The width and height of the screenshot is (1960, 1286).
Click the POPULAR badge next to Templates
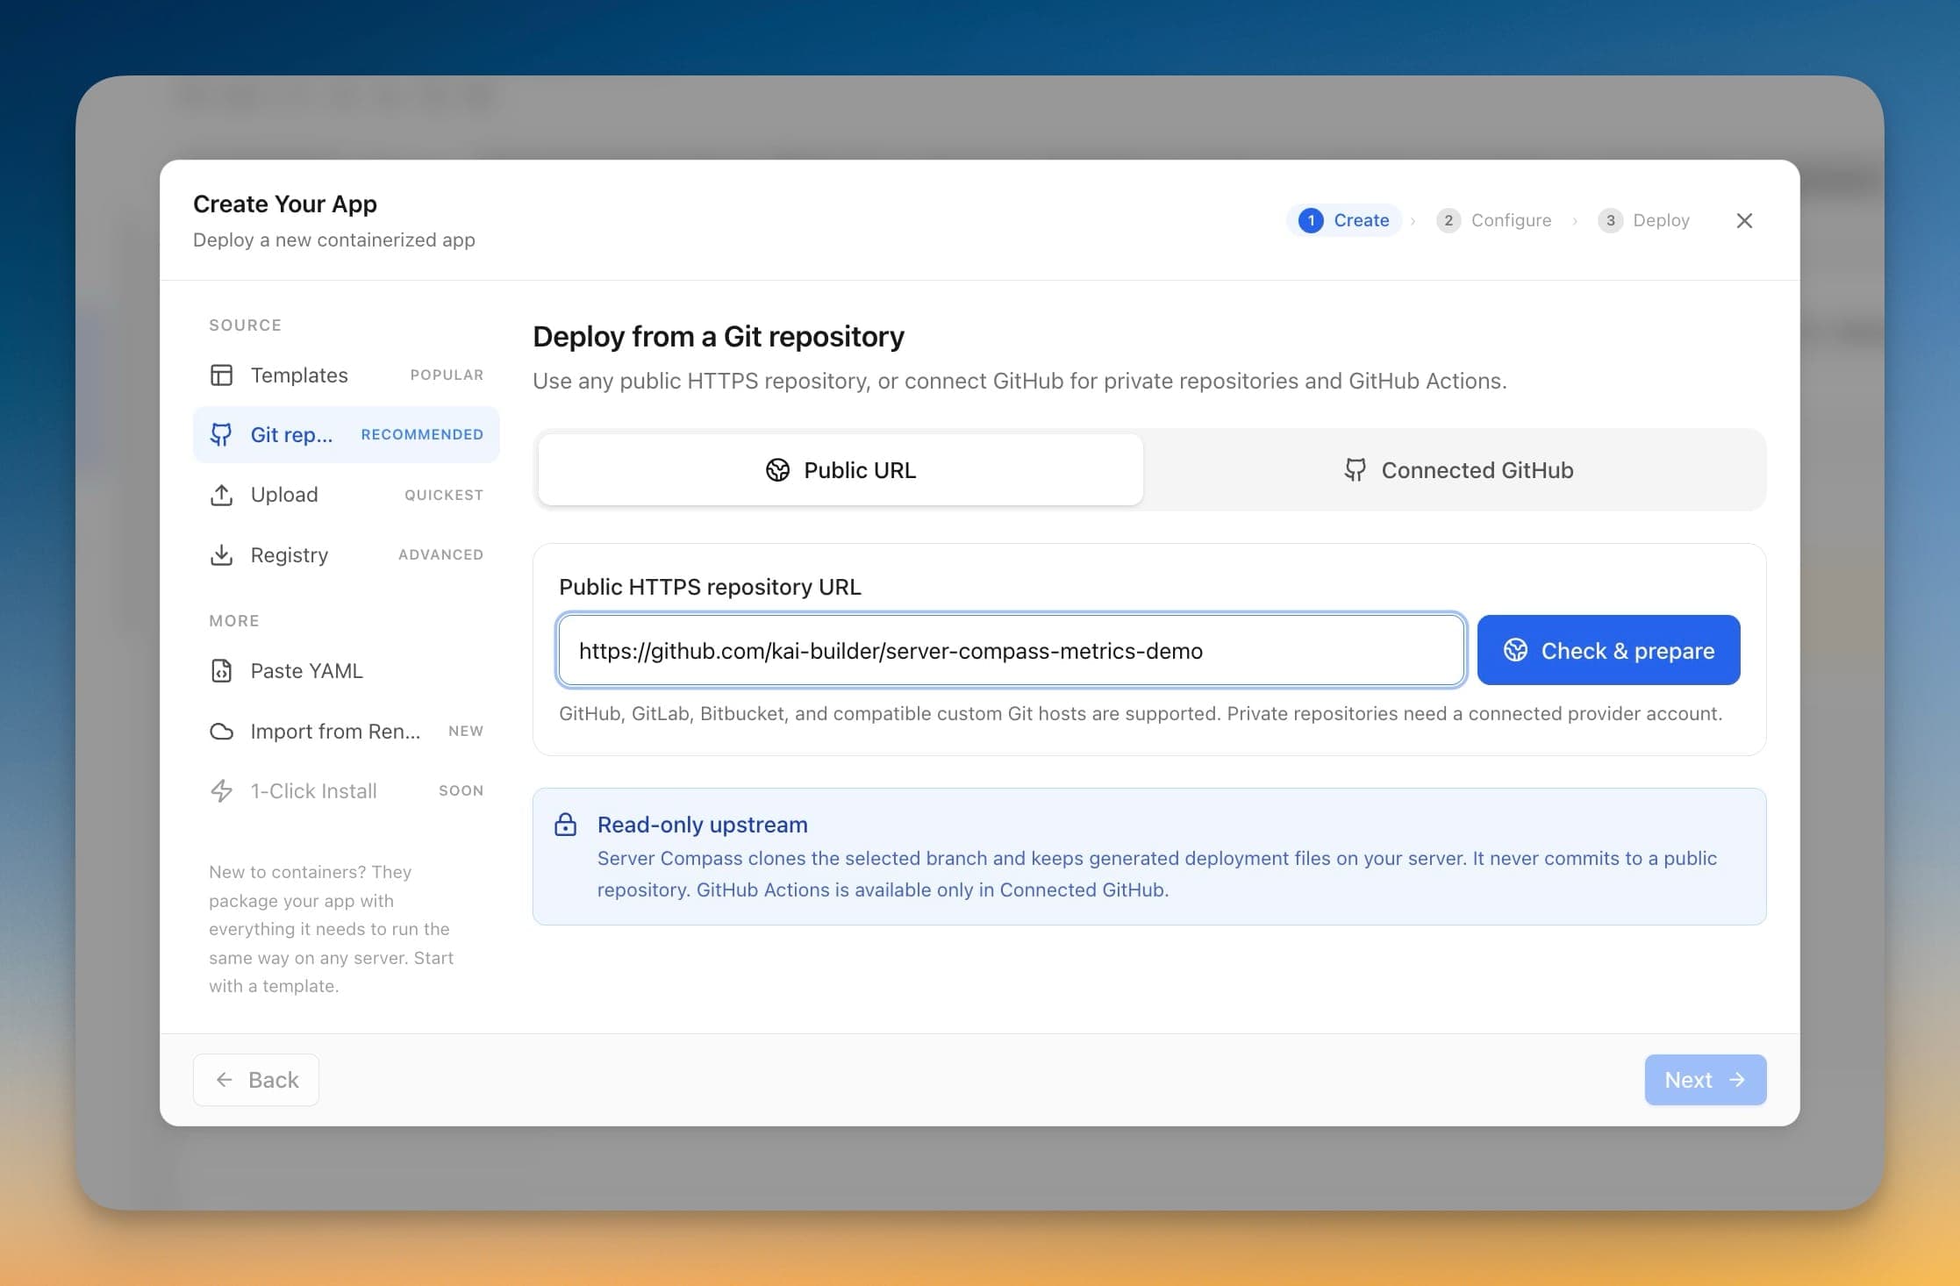(x=447, y=375)
